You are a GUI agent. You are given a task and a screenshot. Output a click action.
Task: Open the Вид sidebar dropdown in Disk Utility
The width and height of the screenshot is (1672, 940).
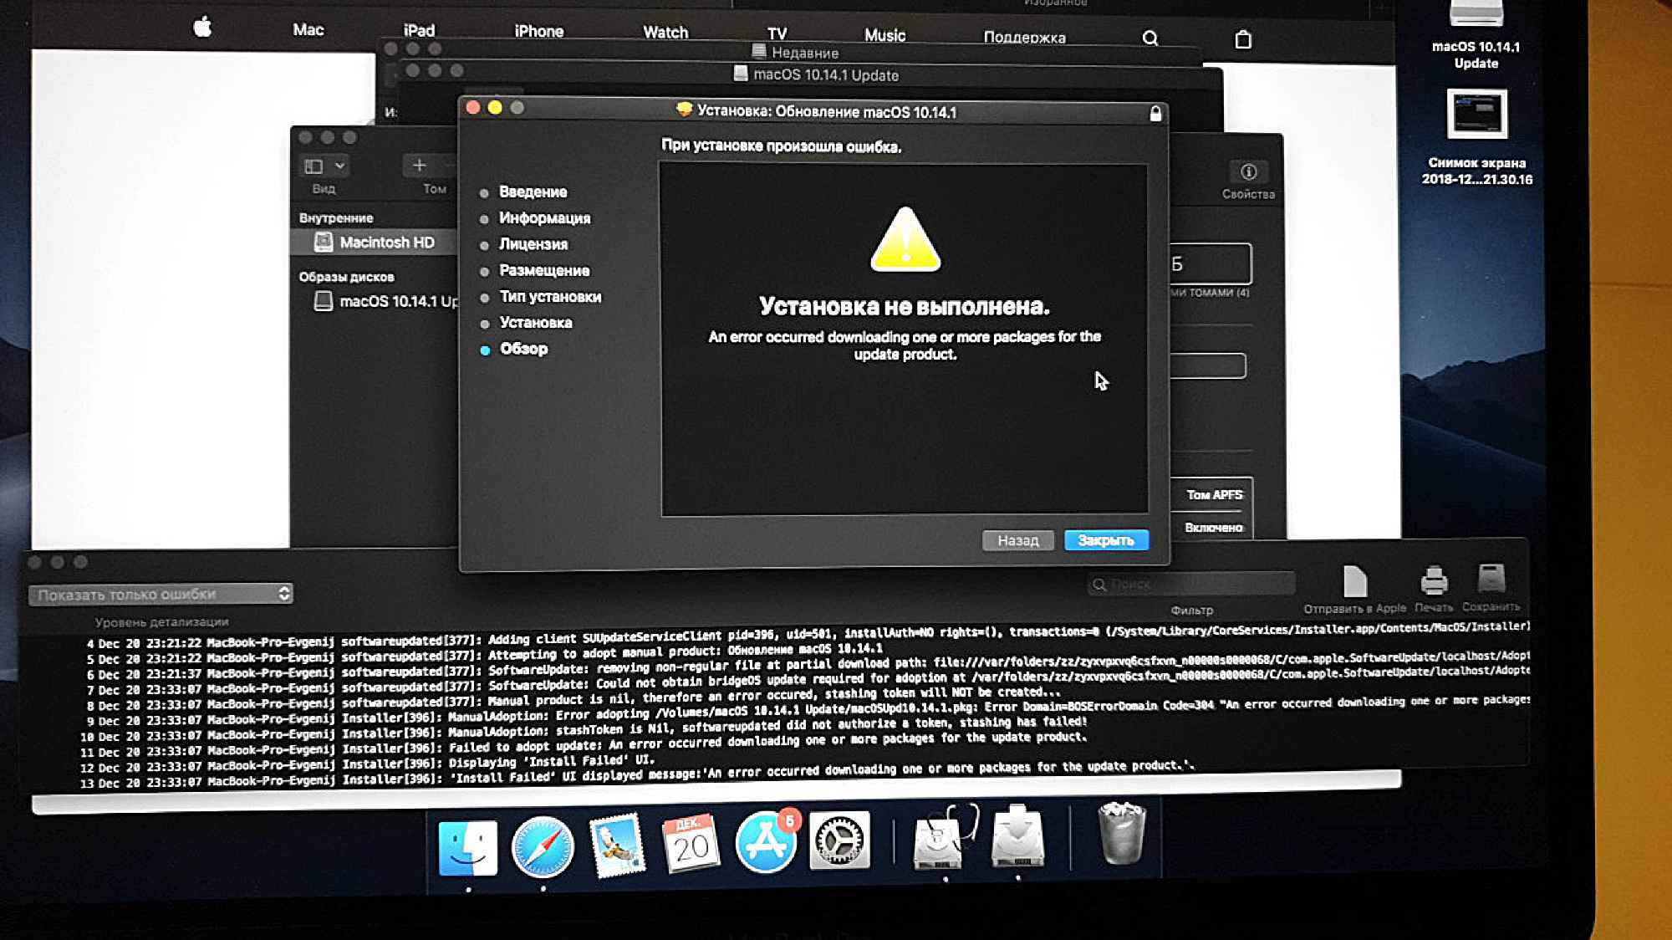point(324,166)
